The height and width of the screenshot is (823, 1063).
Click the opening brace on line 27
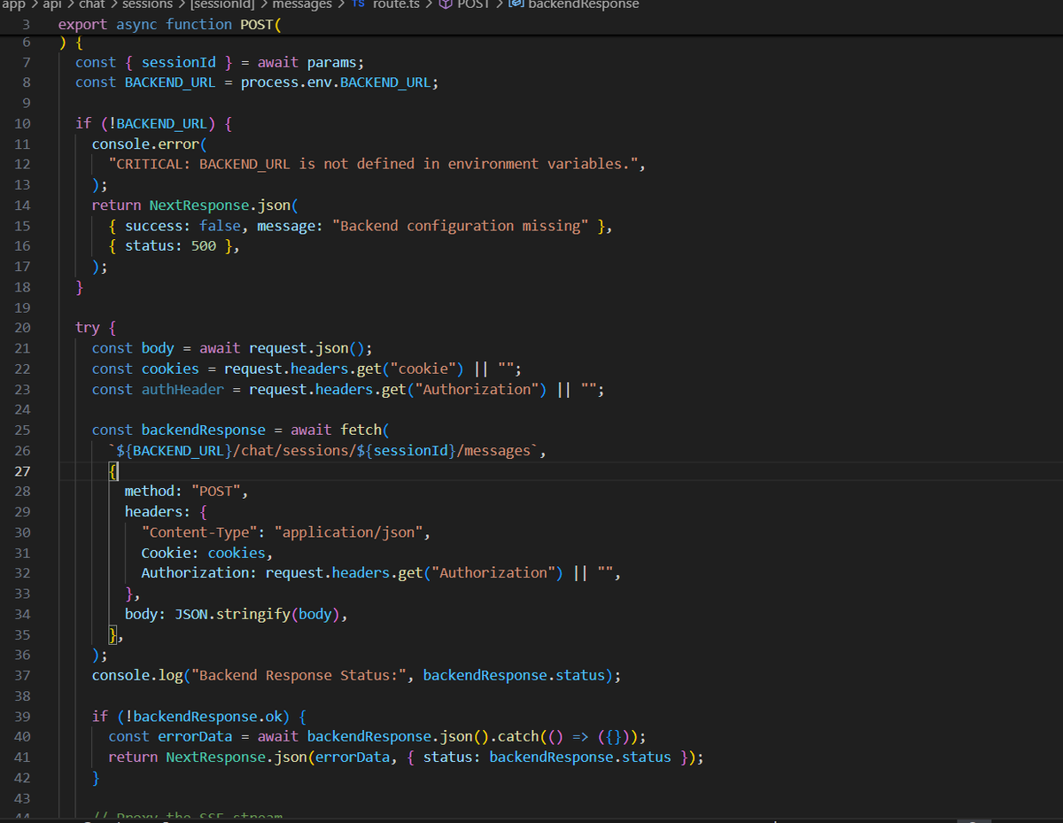[x=113, y=471]
